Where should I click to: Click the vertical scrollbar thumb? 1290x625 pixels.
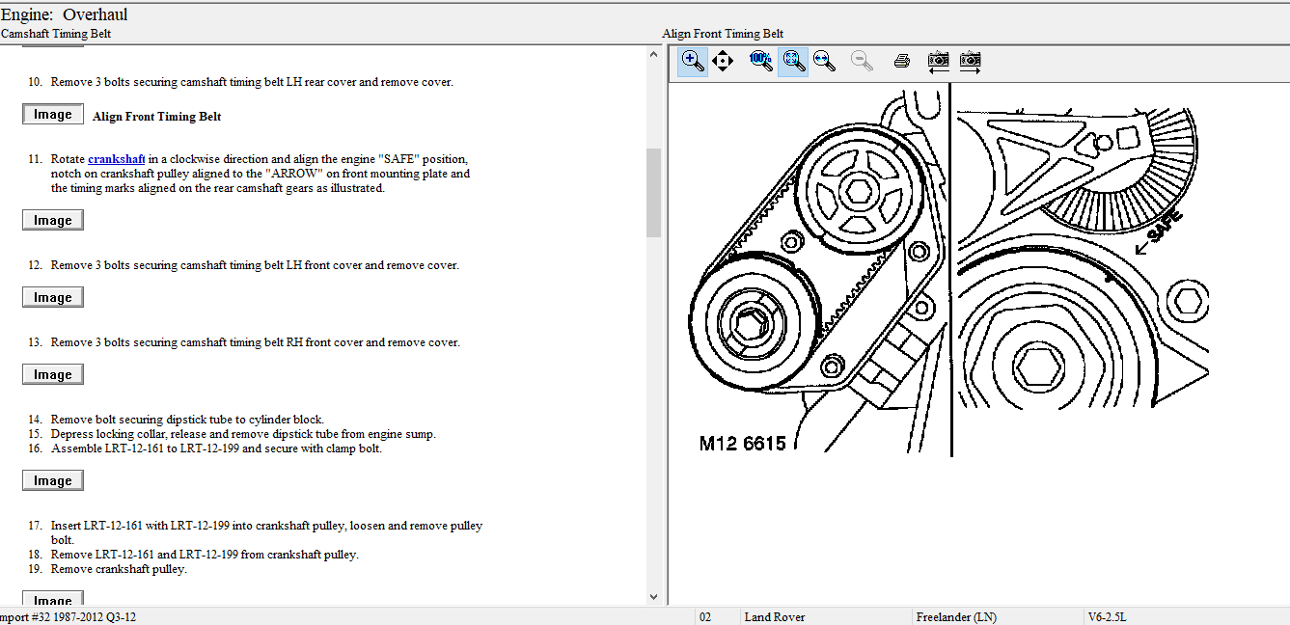click(x=653, y=193)
